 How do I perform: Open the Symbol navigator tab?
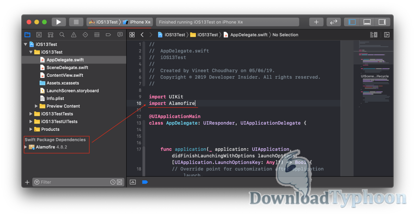coord(51,35)
